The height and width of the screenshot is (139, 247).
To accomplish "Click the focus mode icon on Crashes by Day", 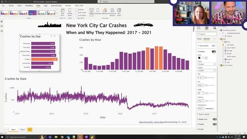I will tap(54, 36).
